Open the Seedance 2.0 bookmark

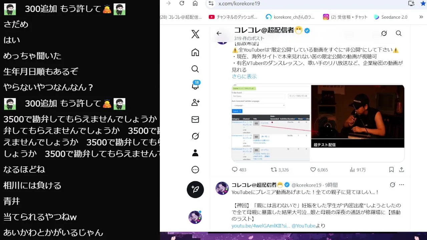click(x=391, y=17)
